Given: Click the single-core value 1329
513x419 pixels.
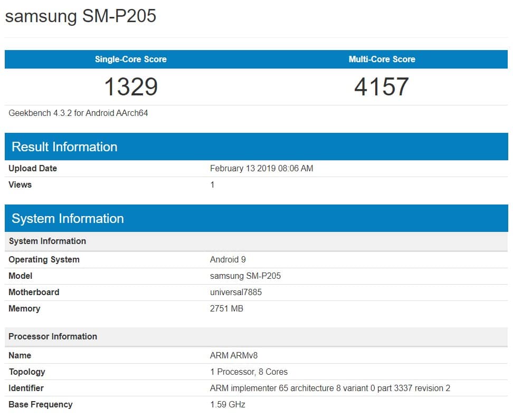Looking at the screenshot, I should point(131,87).
